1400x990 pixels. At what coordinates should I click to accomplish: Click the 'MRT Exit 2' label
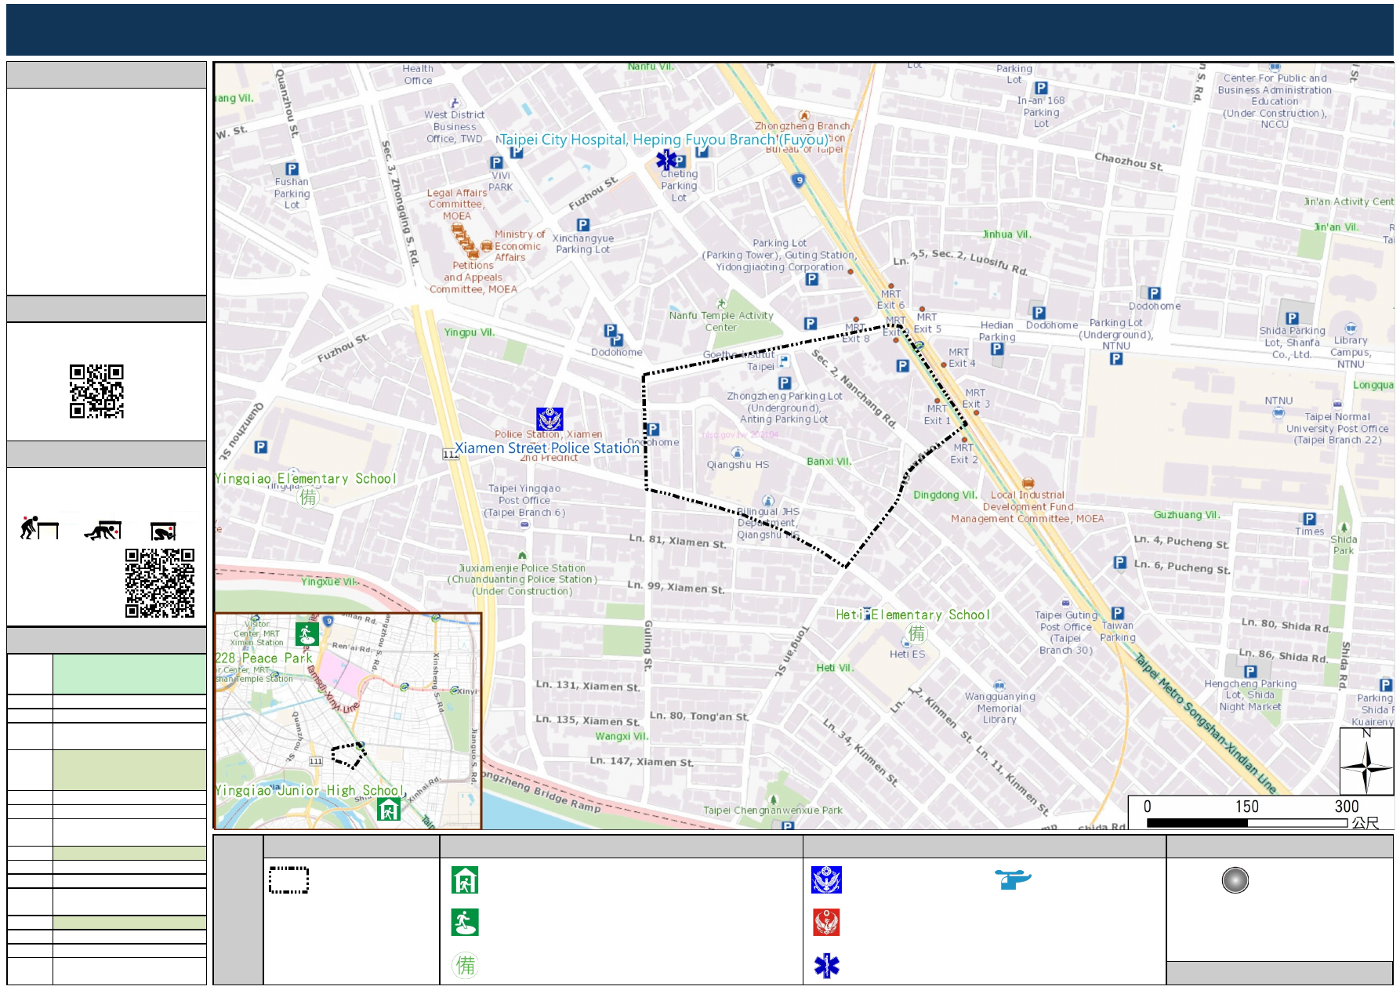point(964,454)
